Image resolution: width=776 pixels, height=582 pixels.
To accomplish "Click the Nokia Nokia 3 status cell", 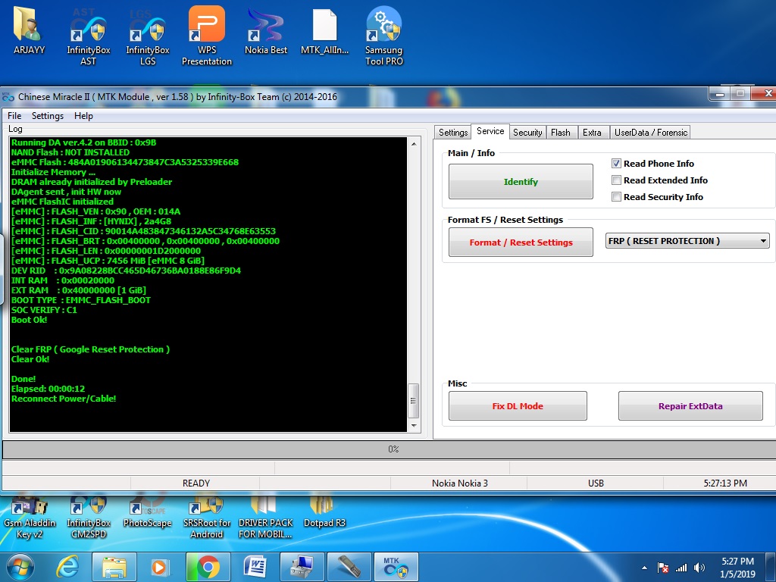I will pos(459,483).
